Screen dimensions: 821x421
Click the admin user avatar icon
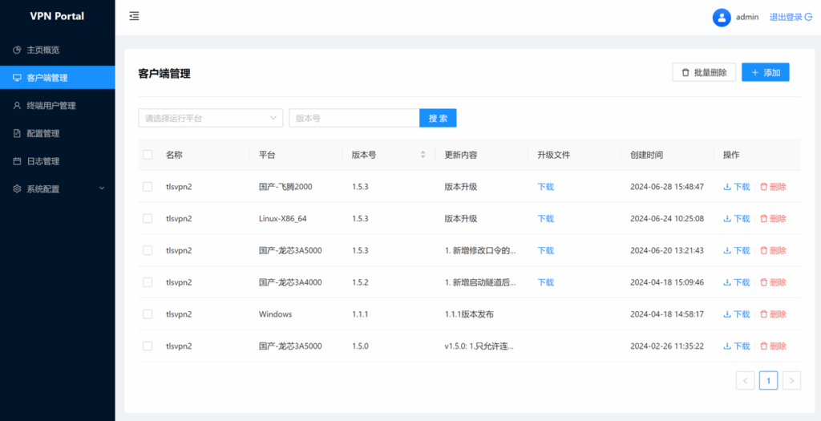tap(722, 17)
